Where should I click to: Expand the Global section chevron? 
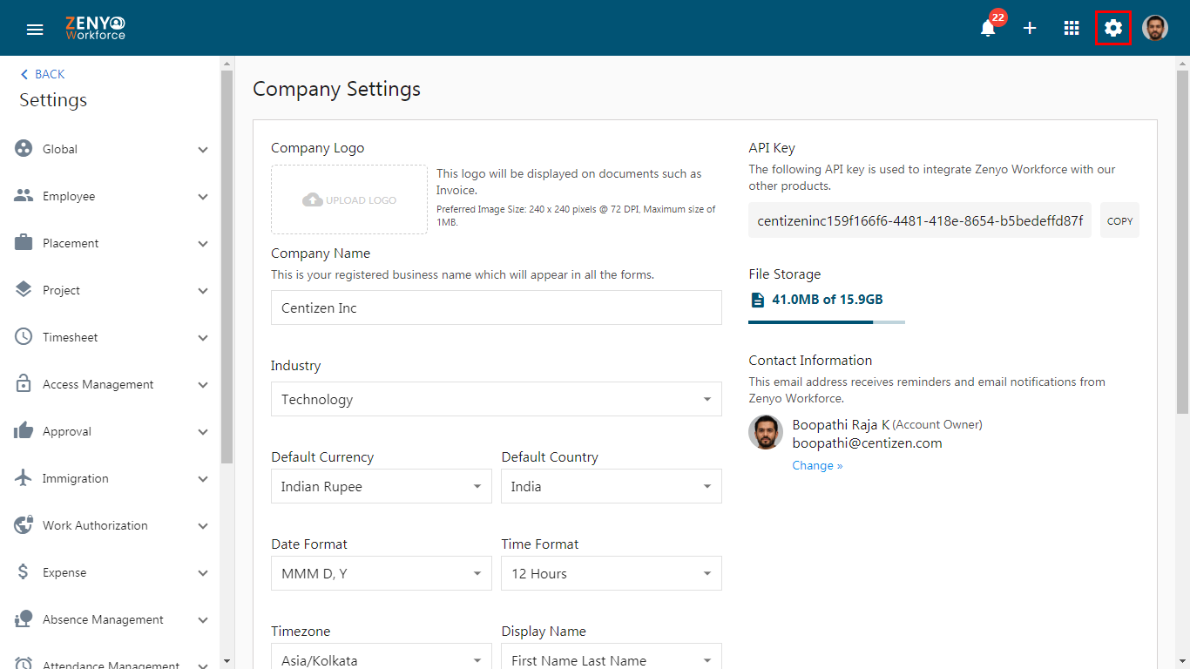pos(203,150)
